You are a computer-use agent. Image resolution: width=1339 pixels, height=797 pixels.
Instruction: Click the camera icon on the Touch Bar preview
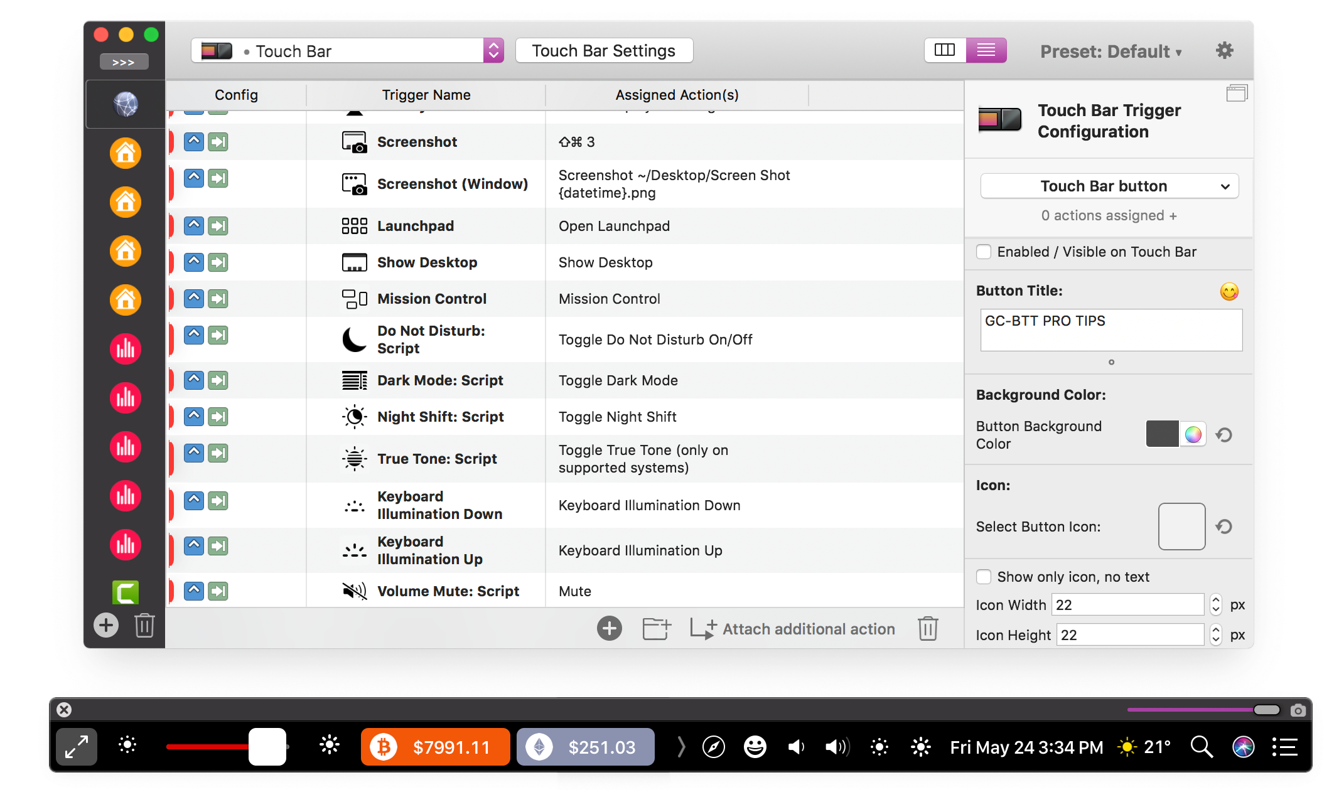tap(1298, 710)
